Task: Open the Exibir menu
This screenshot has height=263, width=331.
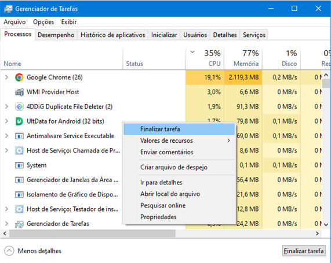Action: (69, 22)
